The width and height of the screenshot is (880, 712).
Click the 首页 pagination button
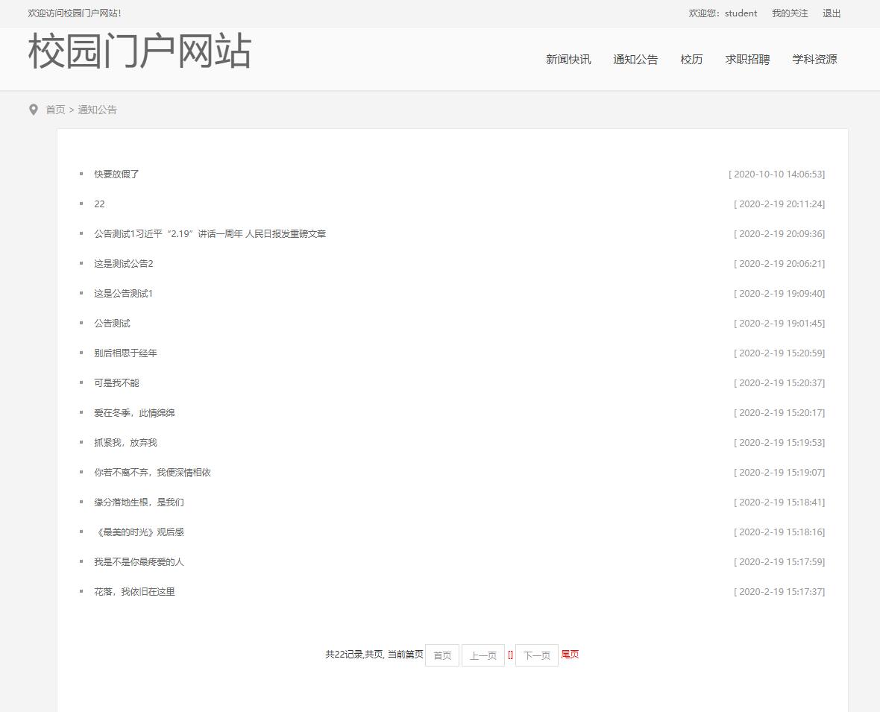point(441,655)
